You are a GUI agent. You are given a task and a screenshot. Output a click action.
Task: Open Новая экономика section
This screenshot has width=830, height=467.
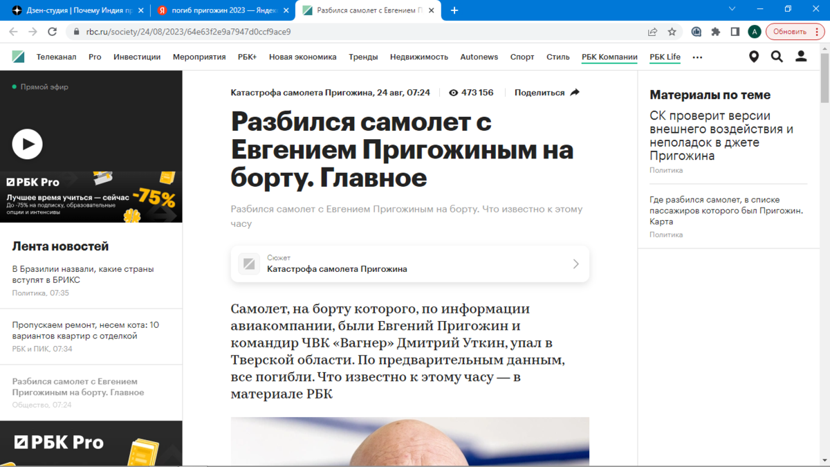[x=303, y=57]
